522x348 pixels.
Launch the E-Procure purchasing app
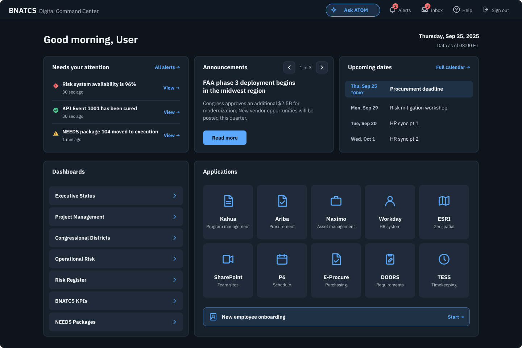click(336, 270)
